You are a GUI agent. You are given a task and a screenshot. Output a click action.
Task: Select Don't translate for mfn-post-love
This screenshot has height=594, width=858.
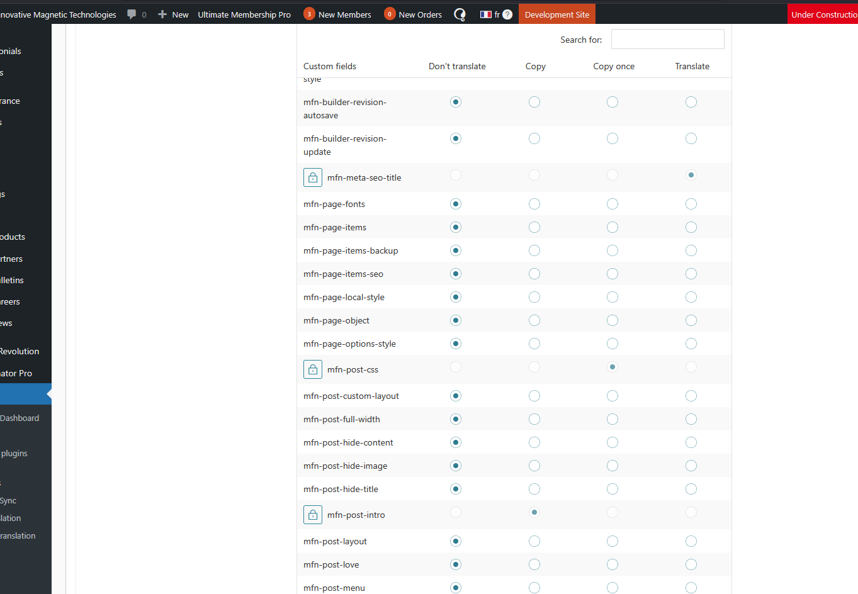(x=456, y=564)
